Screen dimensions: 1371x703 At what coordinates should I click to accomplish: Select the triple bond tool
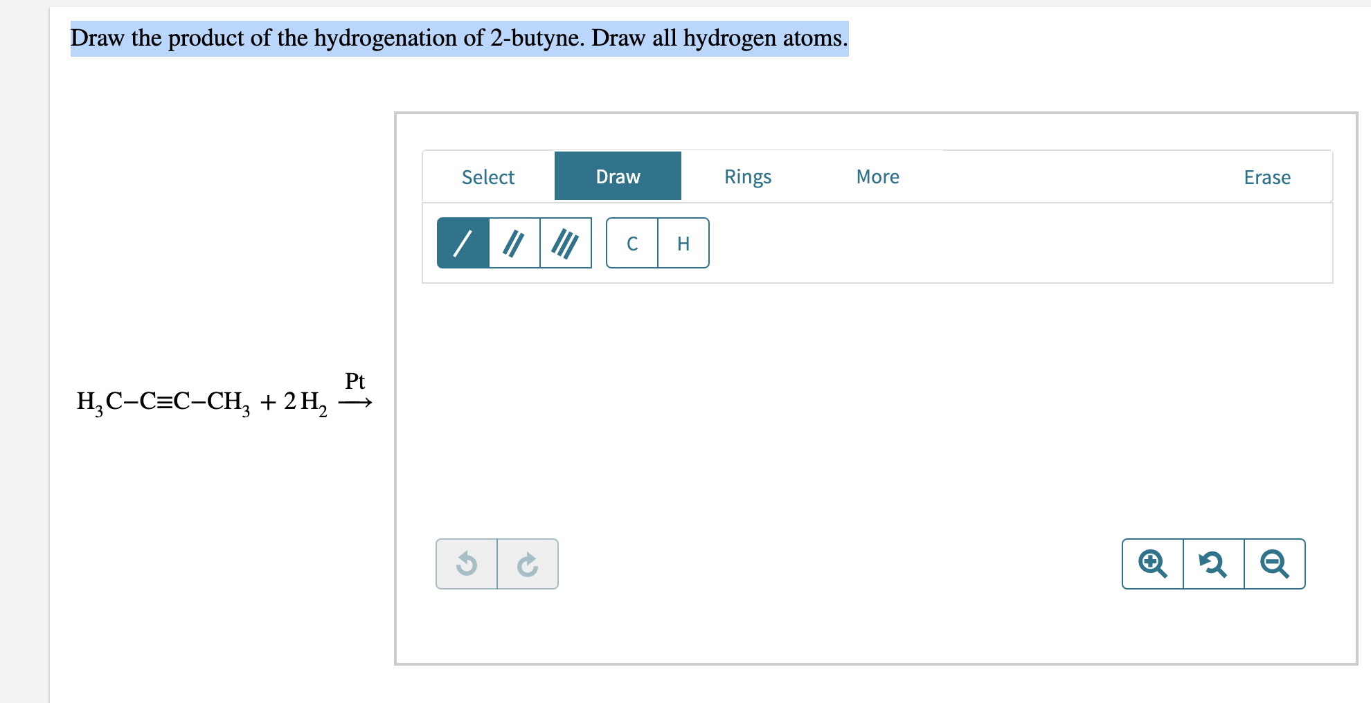coord(566,243)
